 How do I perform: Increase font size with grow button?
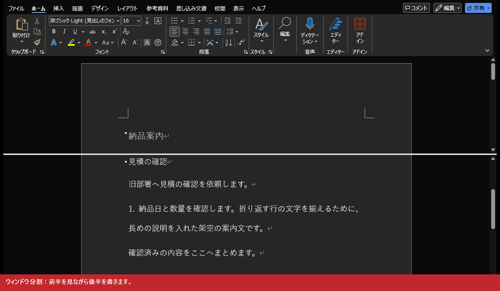click(124, 42)
